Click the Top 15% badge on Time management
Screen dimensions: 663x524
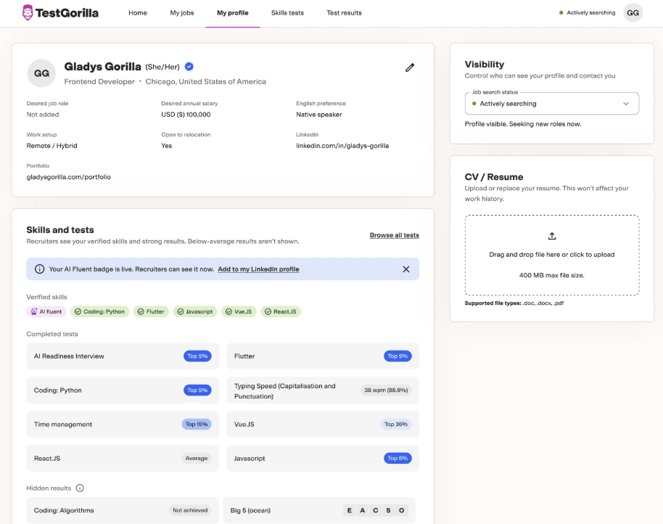pyautogui.click(x=197, y=424)
